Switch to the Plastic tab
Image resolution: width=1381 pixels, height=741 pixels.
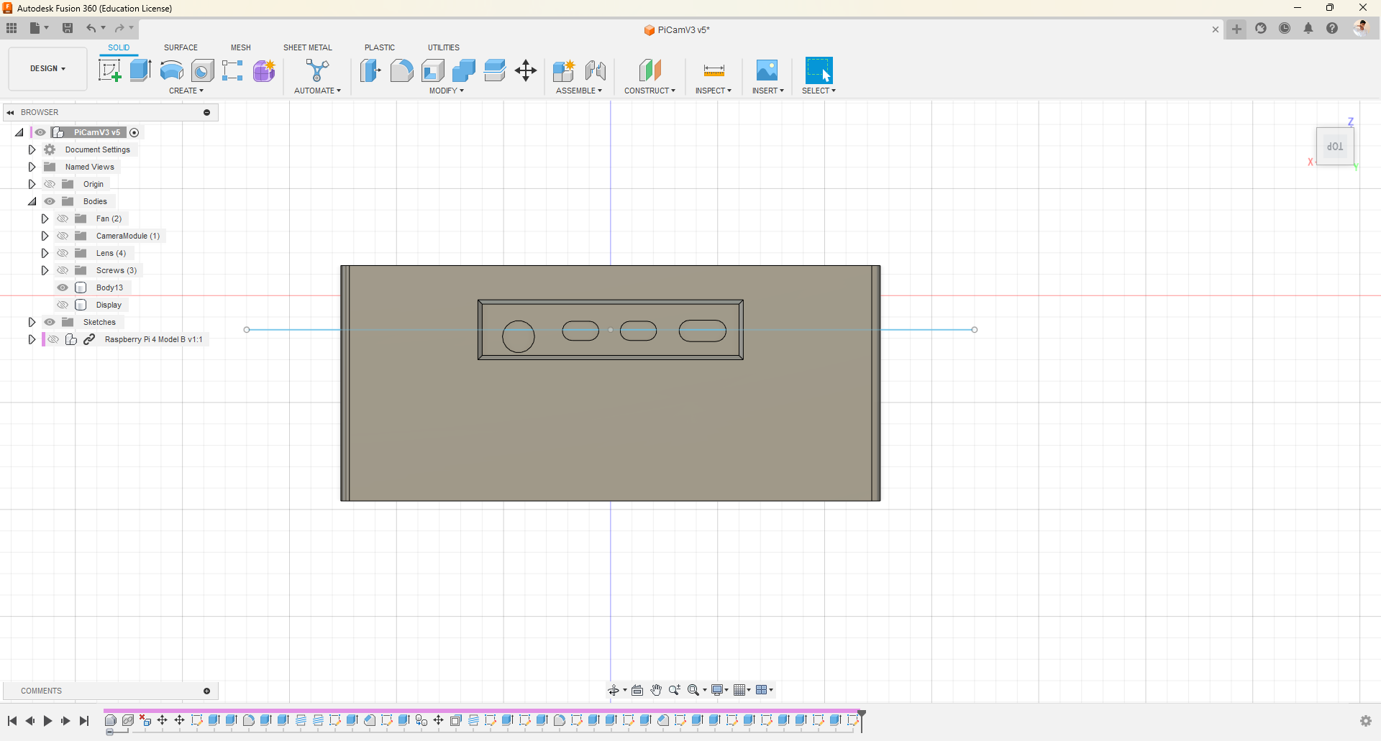click(x=380, y=47)
